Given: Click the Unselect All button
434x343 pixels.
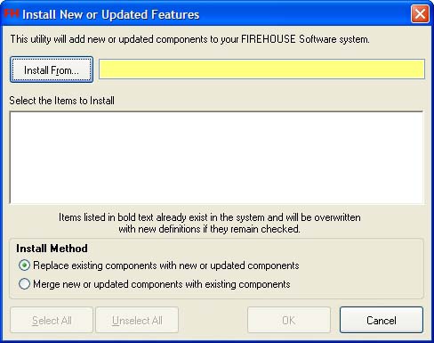Looking at the screenshot, I should (137, 320).
